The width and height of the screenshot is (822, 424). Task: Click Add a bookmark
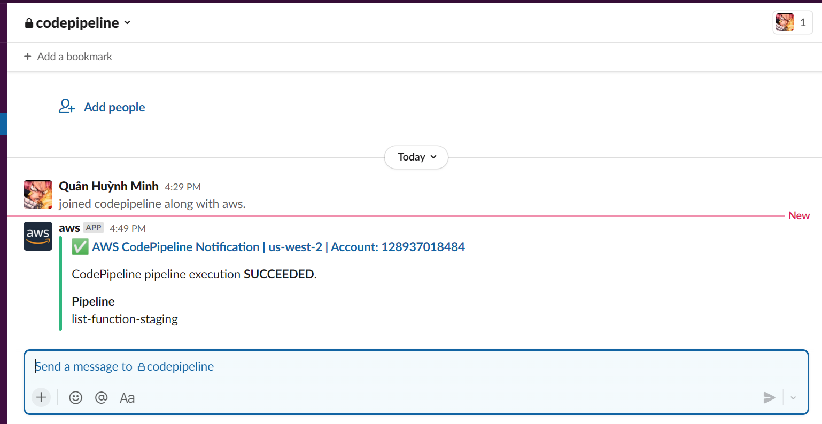74,57
